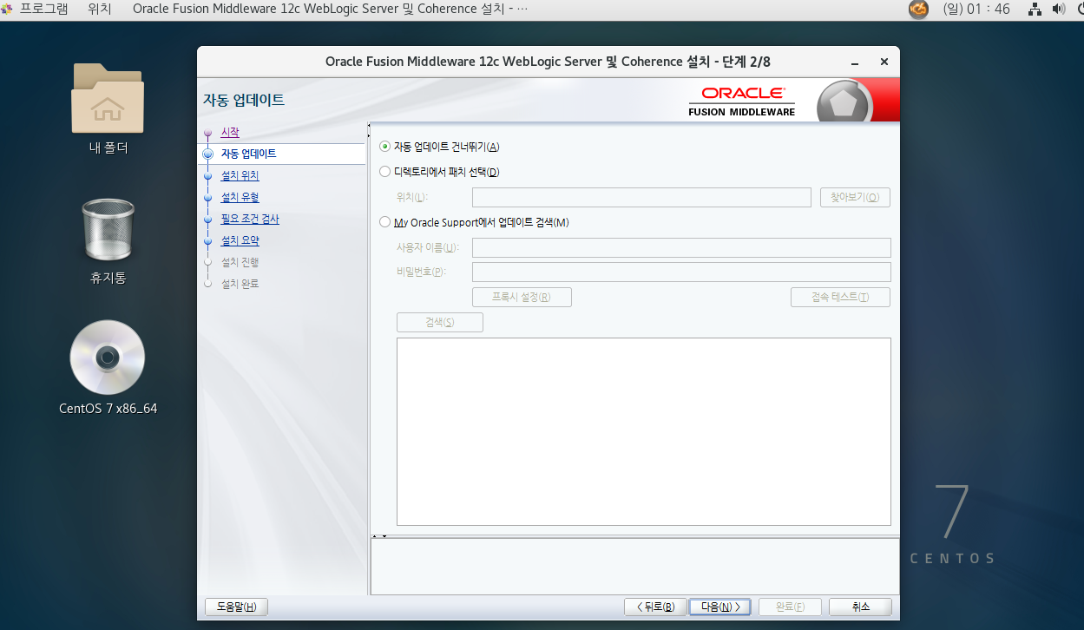
Task: Open the 프로그램 menu in top bar
Action: click(x=43, y=9)
